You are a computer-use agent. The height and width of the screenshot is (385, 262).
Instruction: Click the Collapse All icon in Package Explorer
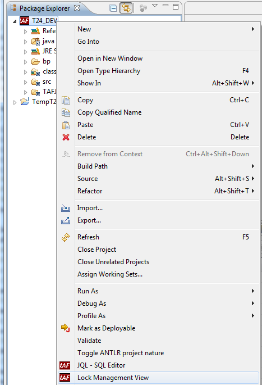pyautogui.click(x=113, y=8)
